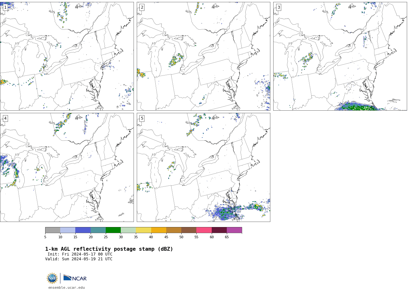
Task: Click the colorbar tick label 20
Action: tap(91, 237)
